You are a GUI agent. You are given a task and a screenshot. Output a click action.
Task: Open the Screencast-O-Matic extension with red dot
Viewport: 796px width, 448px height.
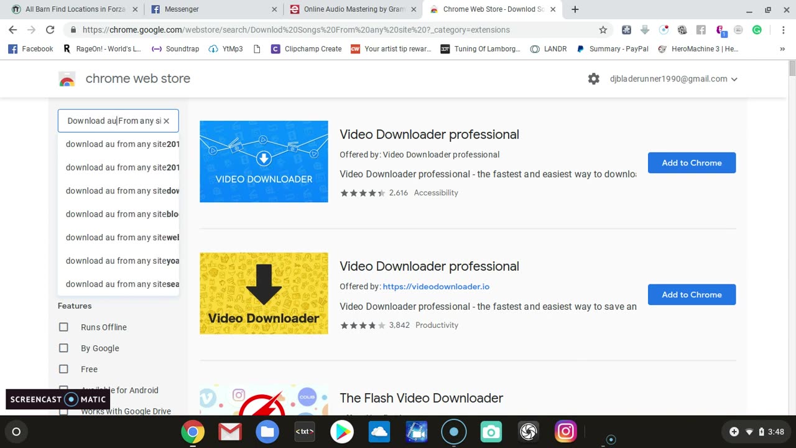click(x=664, y=30)
